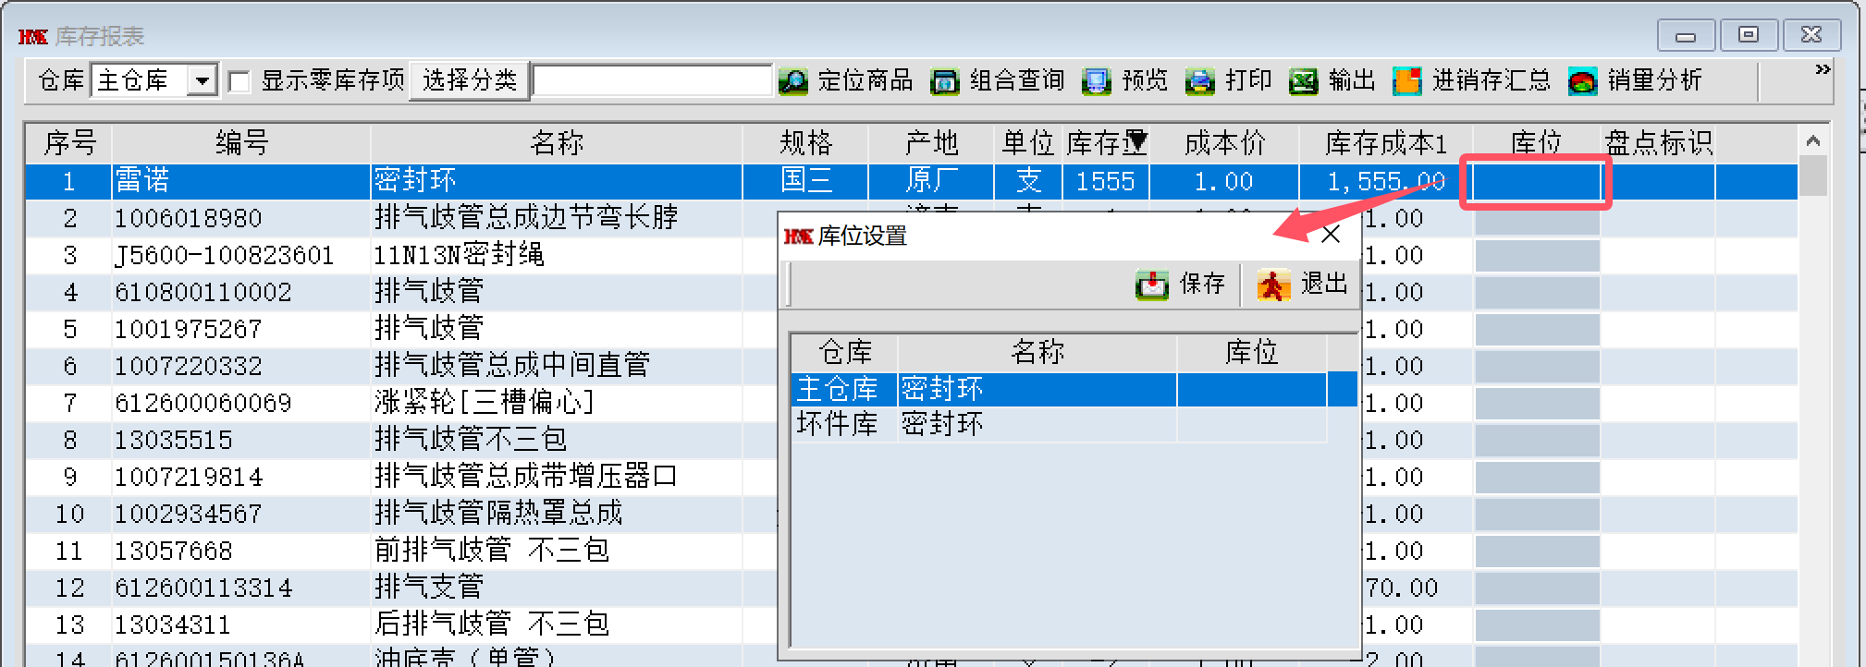The height and width of the screenshot is (667, 1866).
Task: Open 进销存汇总 summary icon
Action: (x=1406, y=81)
